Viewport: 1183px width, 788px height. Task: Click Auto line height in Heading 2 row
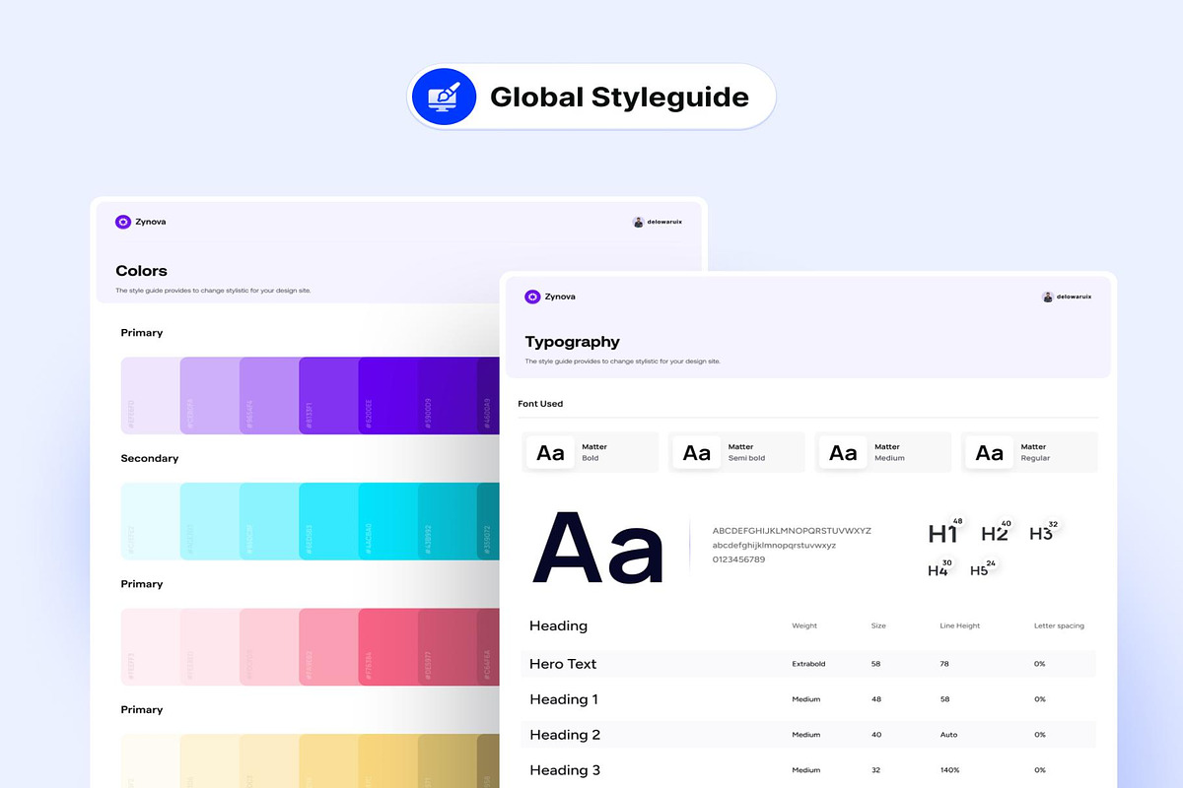[948, 735]
